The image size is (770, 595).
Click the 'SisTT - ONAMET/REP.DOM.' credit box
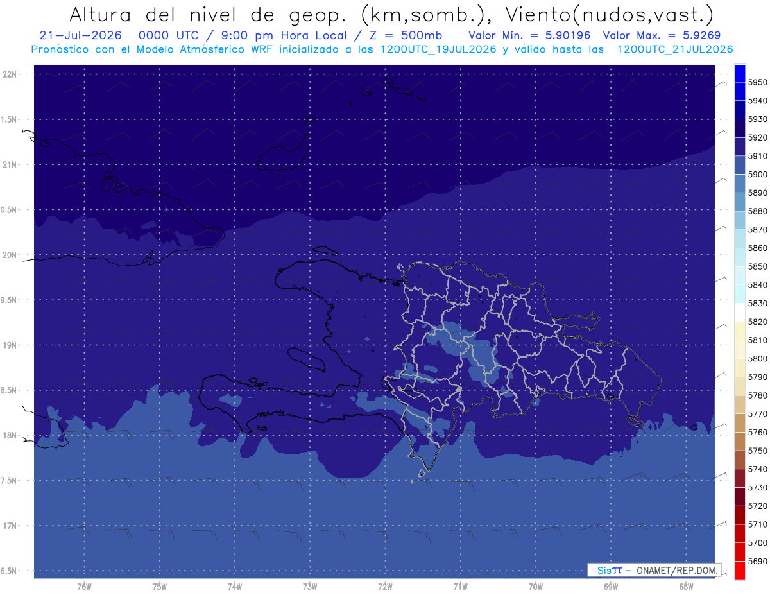(654, 569)
